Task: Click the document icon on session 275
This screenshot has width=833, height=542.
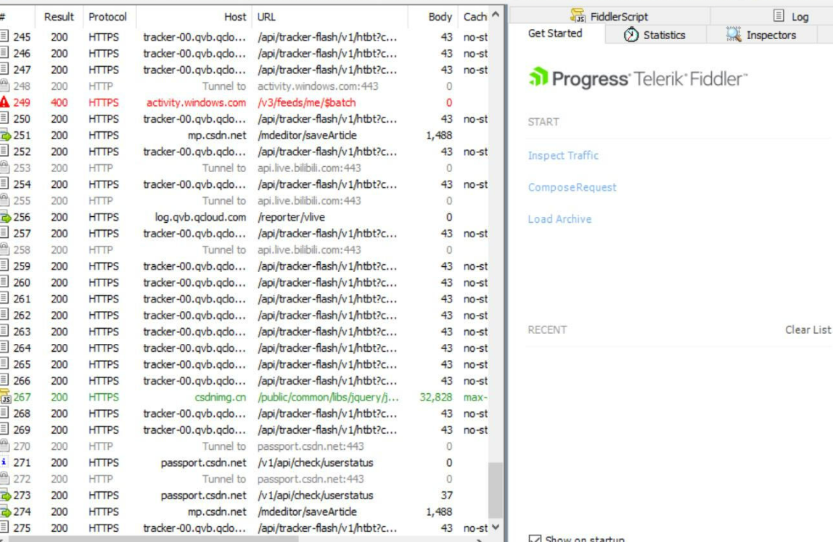Action: 4,527
